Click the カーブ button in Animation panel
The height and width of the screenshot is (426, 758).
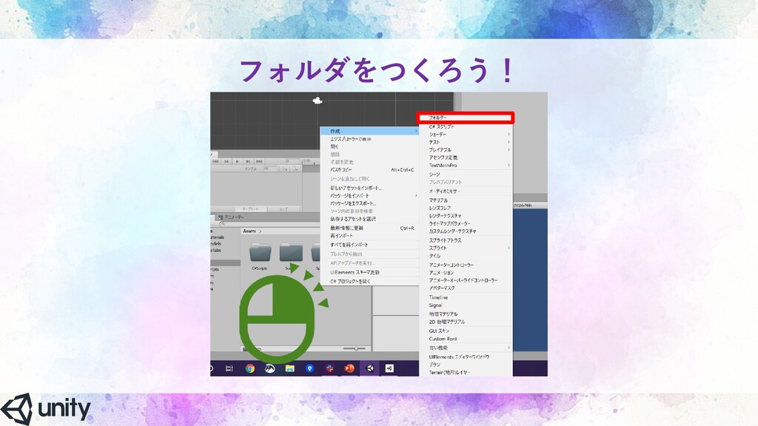point(284,209)
